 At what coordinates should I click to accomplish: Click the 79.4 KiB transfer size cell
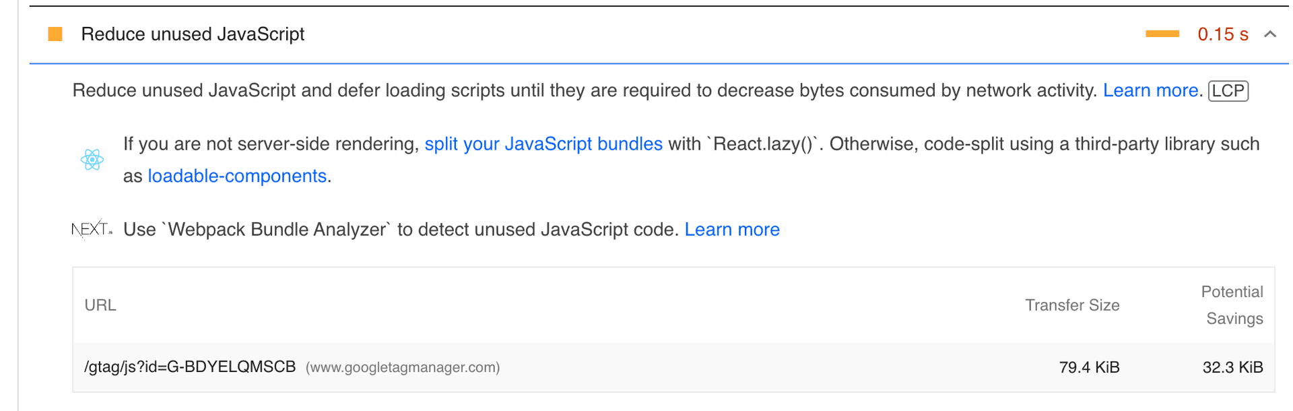point(1089,367)
